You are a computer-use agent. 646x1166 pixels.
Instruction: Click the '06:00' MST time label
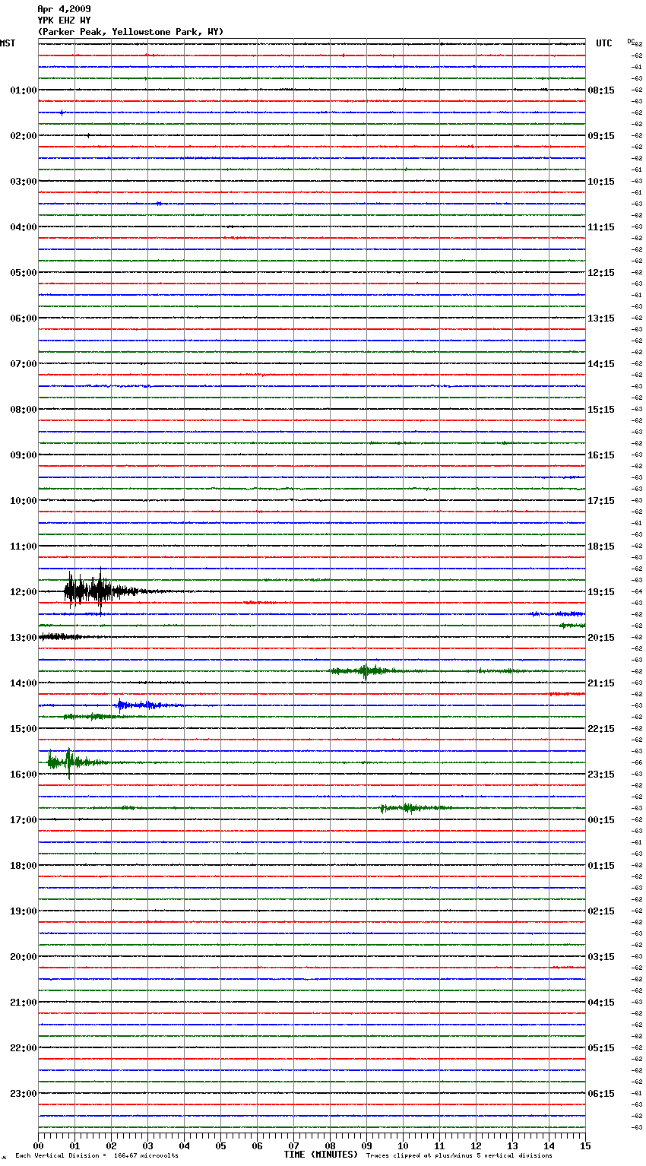pyautogui.click(x=24, y=318)
